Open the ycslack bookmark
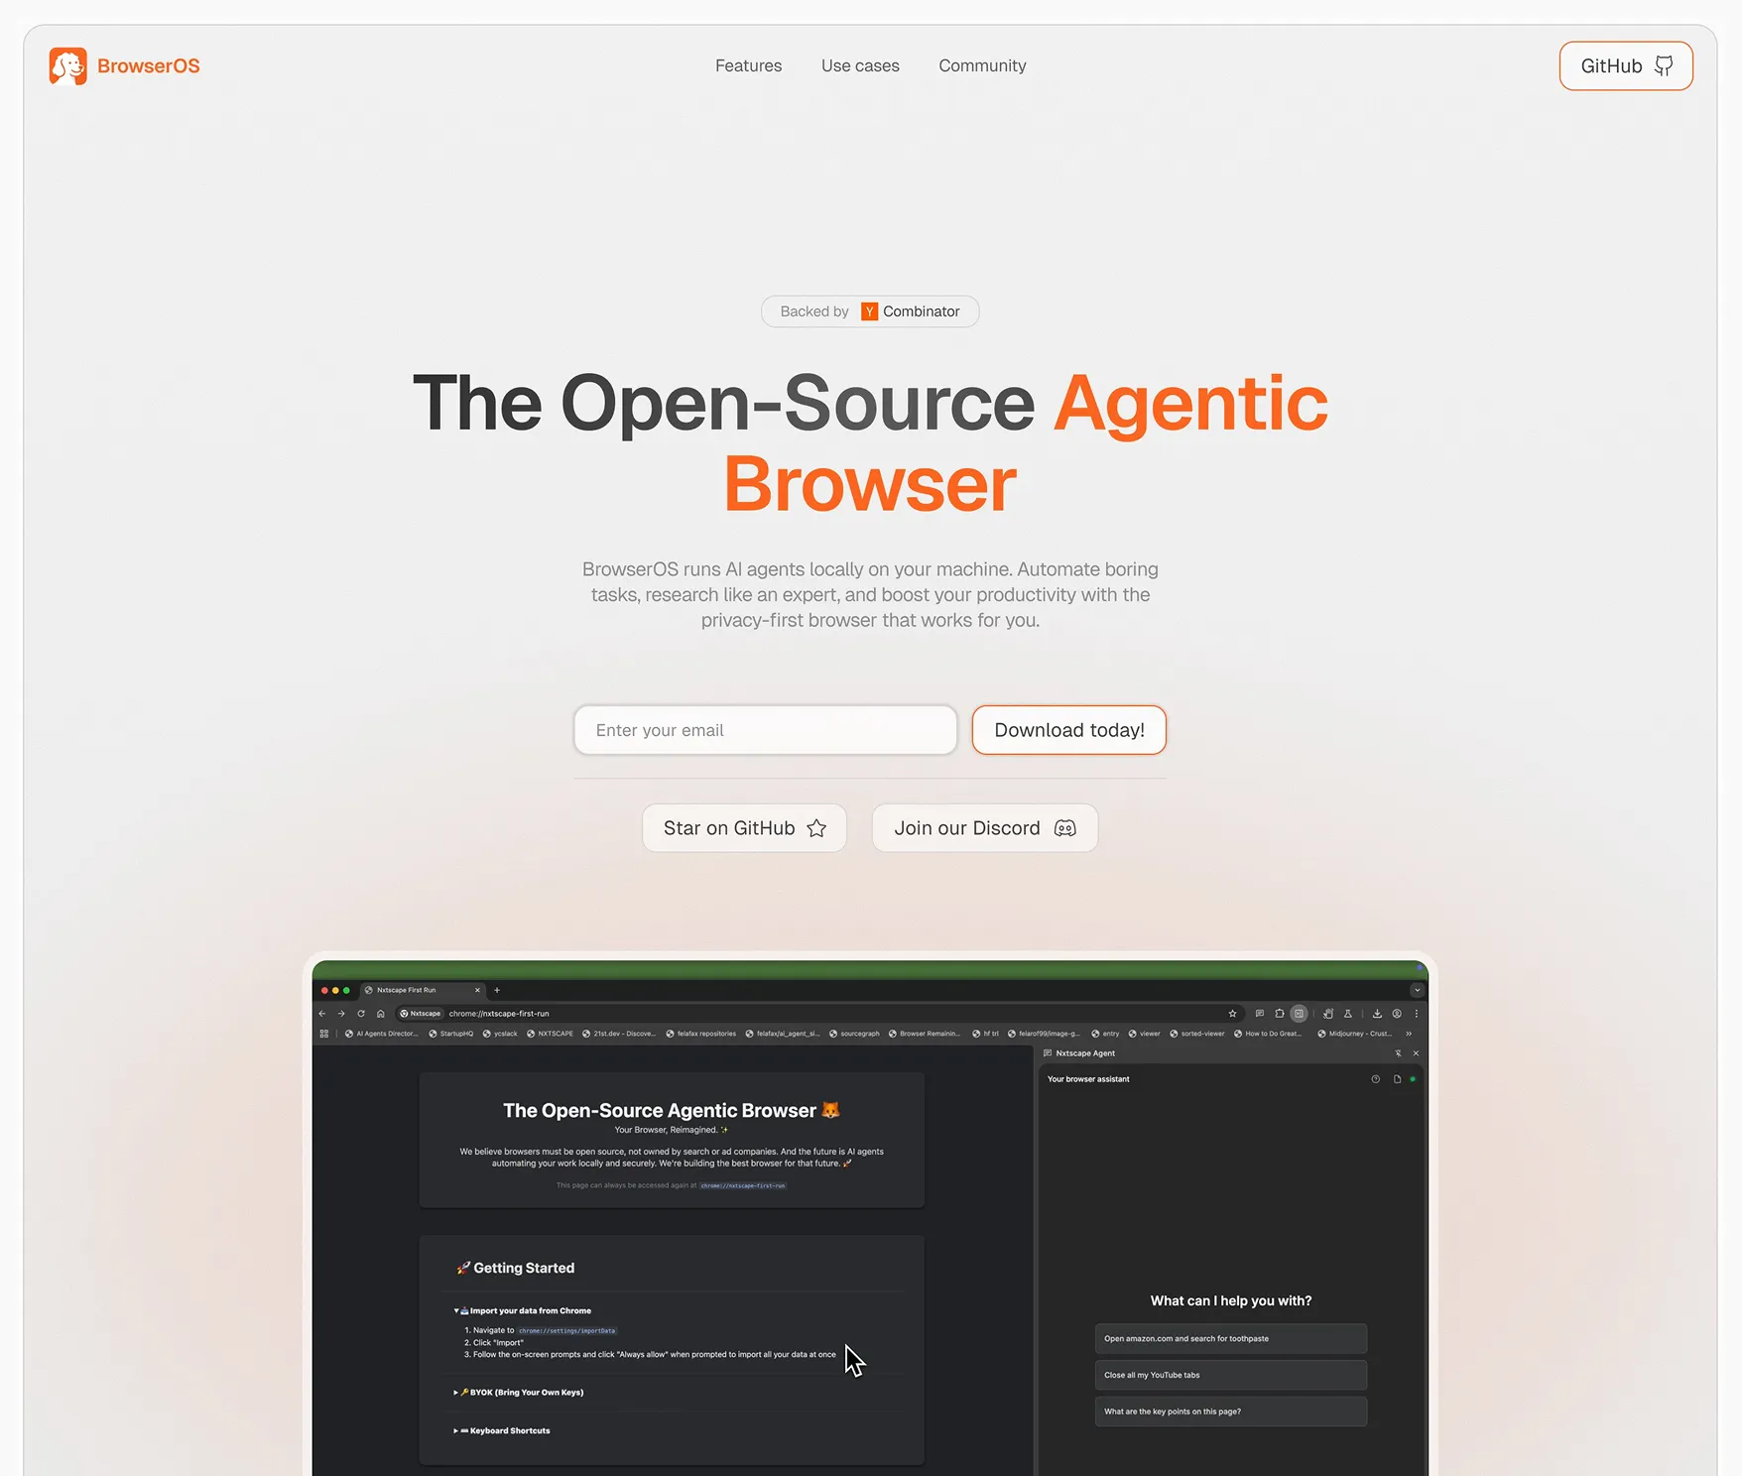Screen dimensions: 1742x1476 click(500, 1034)
